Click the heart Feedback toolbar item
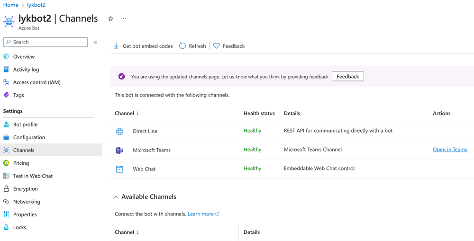 [228, 46]
